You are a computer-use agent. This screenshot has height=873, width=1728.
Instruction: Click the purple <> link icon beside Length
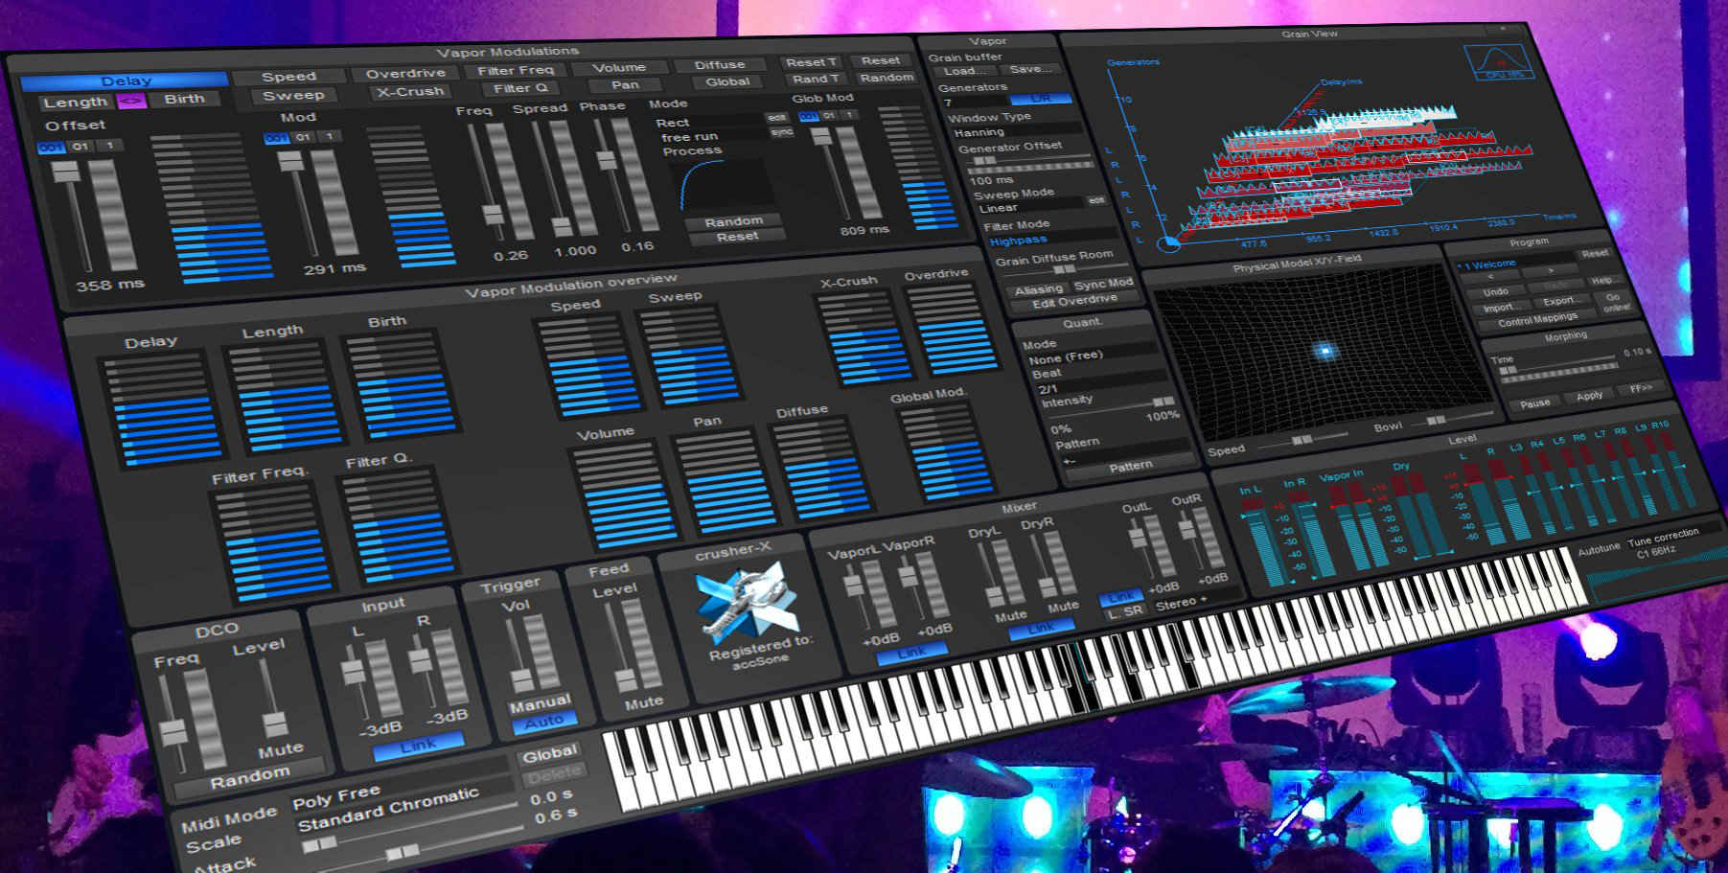click(x=131, y=101)
